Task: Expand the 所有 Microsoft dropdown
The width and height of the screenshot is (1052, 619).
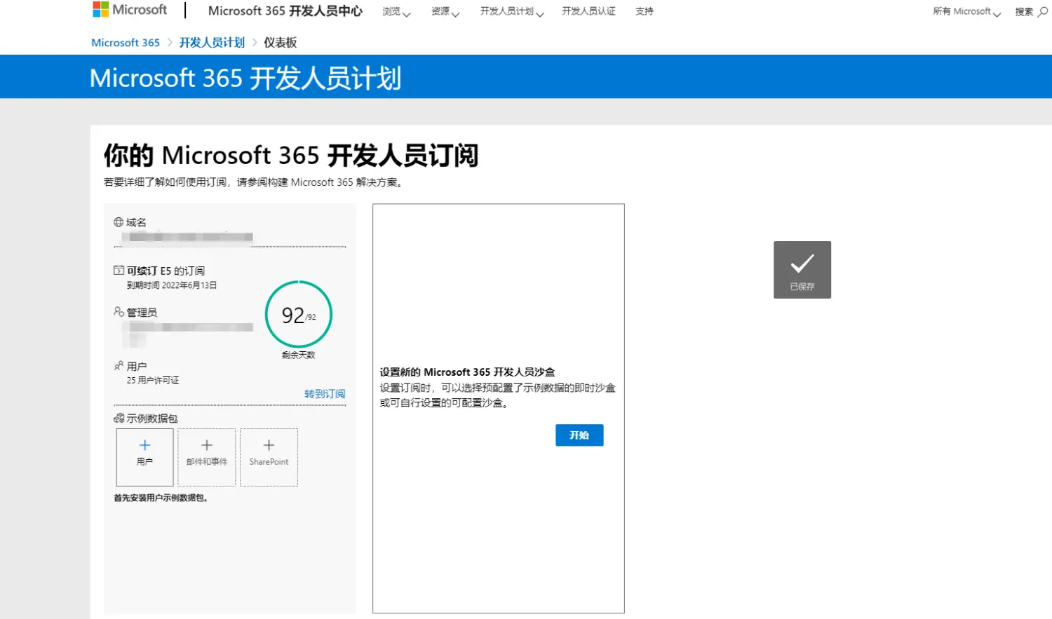Action: [x=966, y=11]
